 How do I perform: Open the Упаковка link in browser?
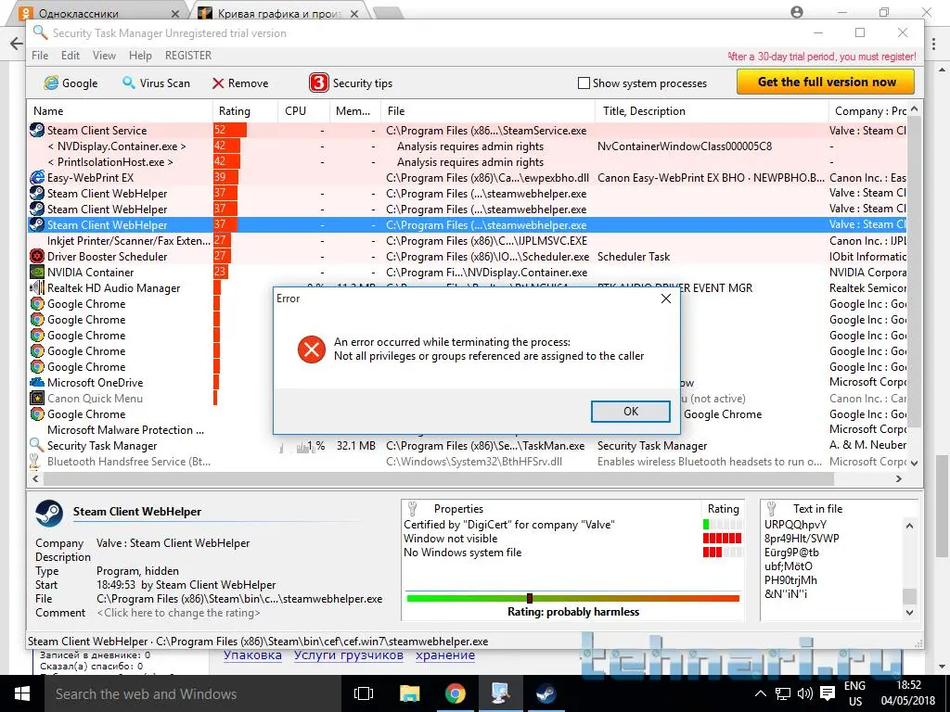click(252, 655)
